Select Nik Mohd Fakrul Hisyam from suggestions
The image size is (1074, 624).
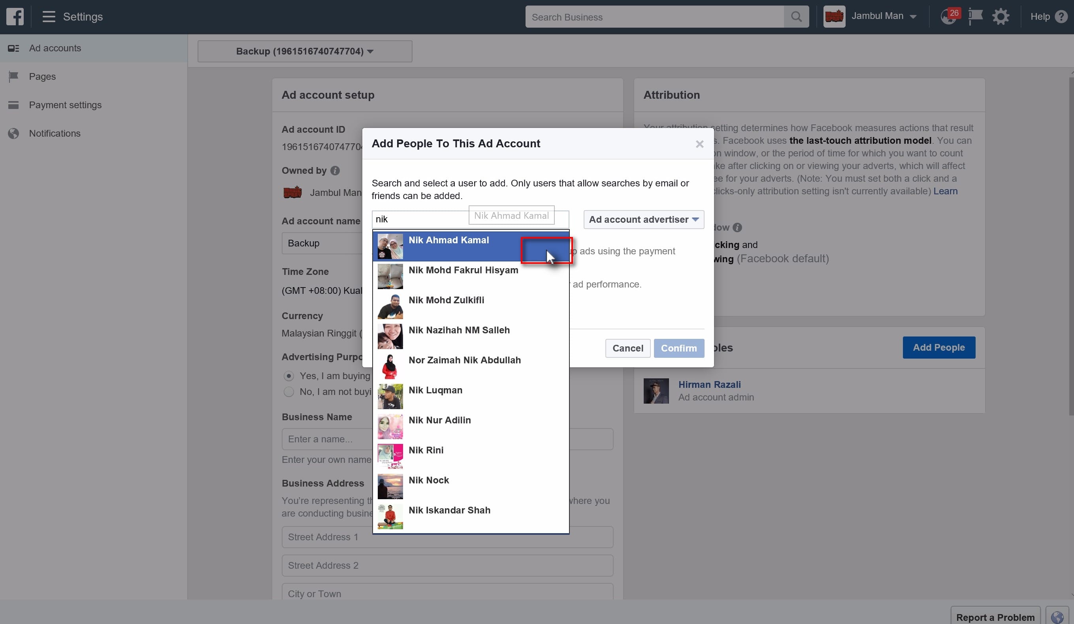[471, 276]
